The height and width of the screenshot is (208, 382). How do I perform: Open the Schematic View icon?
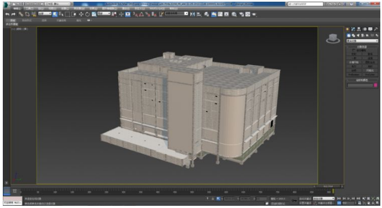[x=226, y=14]
